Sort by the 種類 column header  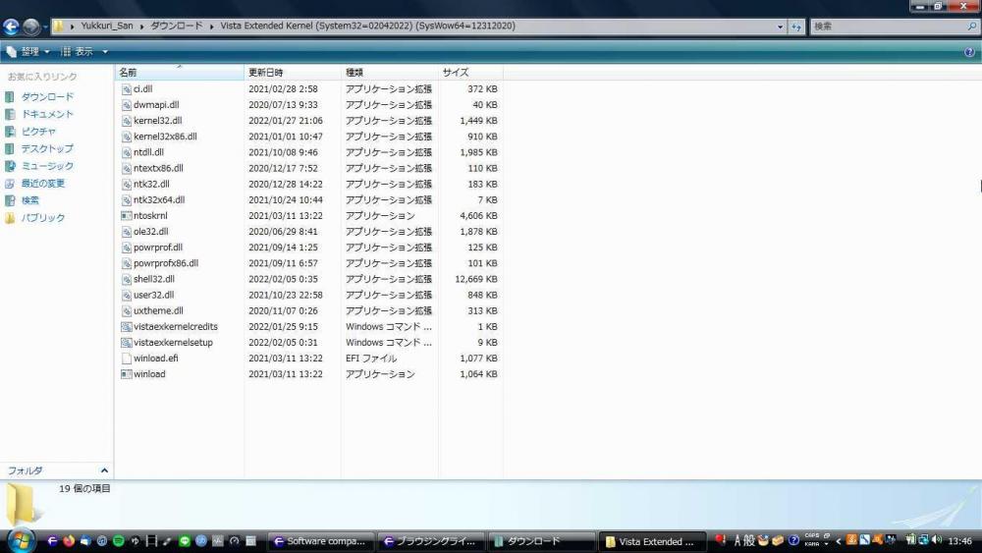point(390,72)
